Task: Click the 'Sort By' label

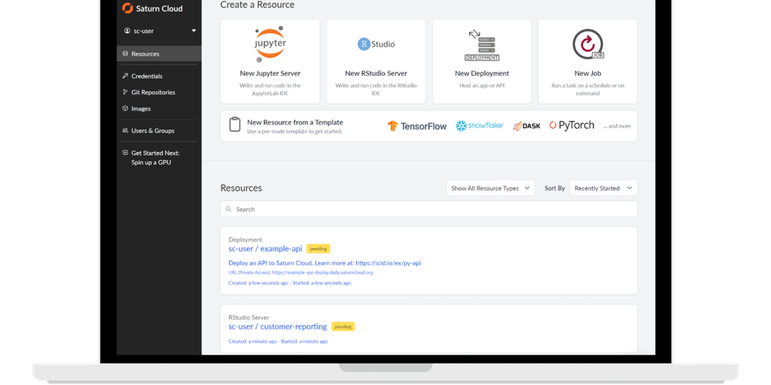Action: (555, 188)
